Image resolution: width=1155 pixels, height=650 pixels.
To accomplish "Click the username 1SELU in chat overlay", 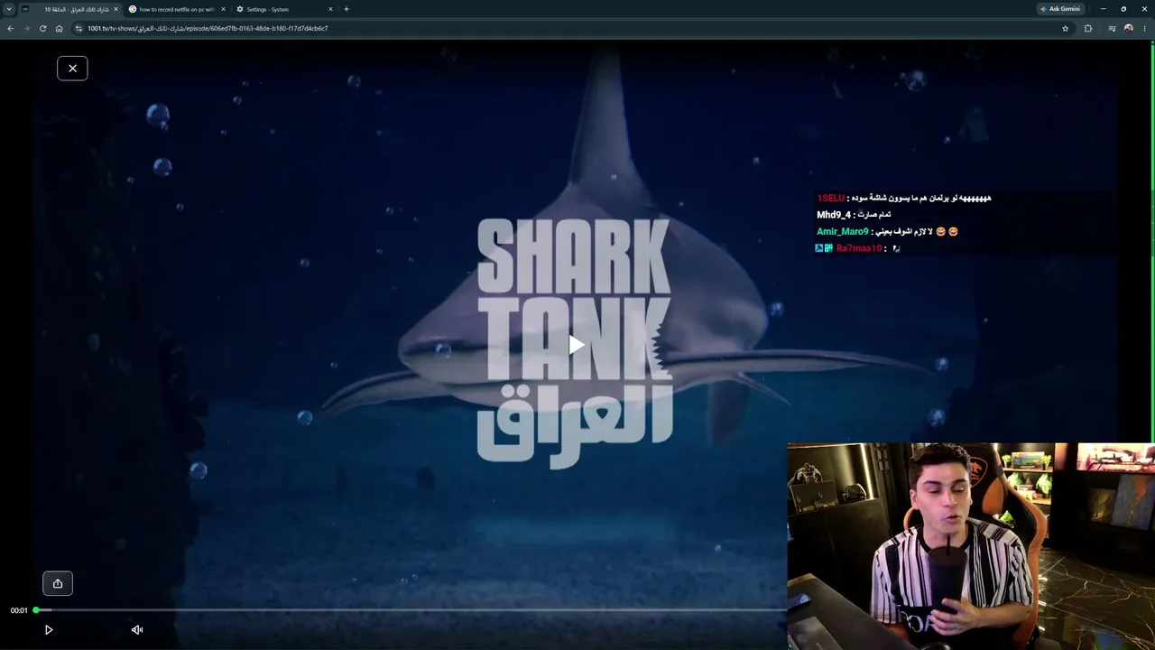I will 831,198.
